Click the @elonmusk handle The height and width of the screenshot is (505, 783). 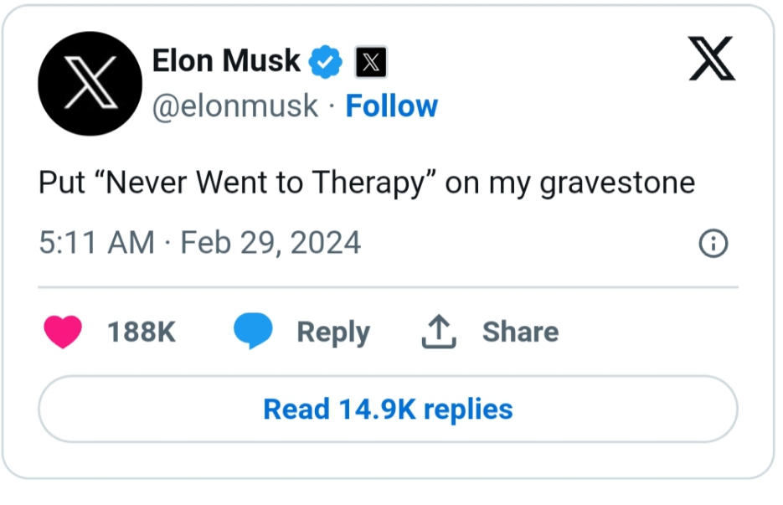point(235,106)
